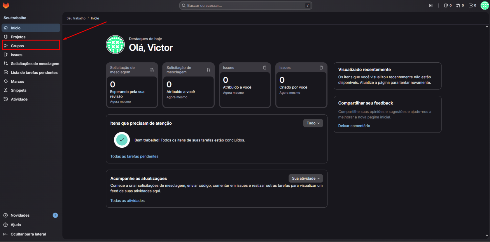
Task: Go to Grupos in sidebar
Action: (31, 46)
